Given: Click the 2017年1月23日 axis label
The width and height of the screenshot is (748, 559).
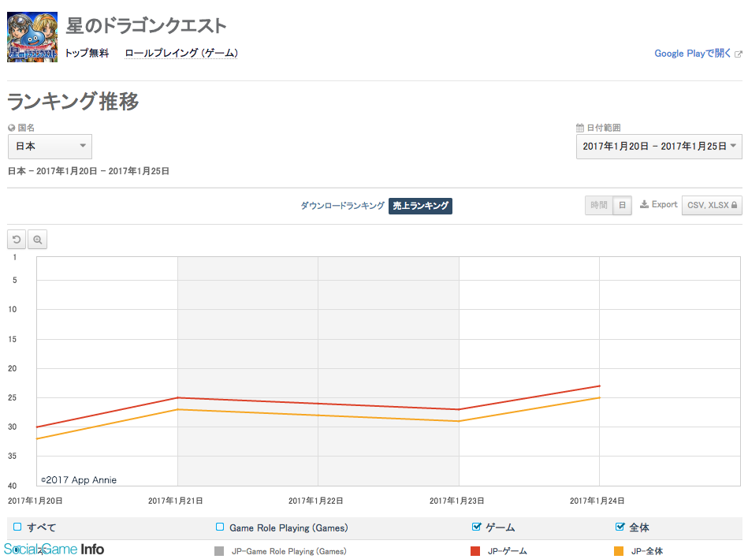Looking at the screenshot, I should 457,501.
